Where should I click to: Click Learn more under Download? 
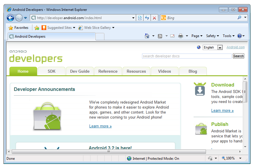[222, 111]
